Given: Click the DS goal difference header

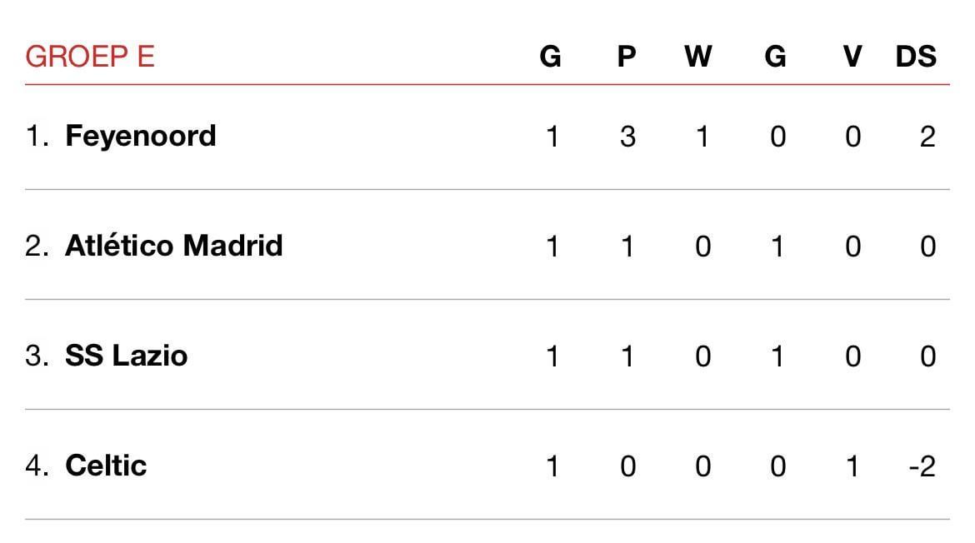Looking at the screenshot, I should 915,57.
